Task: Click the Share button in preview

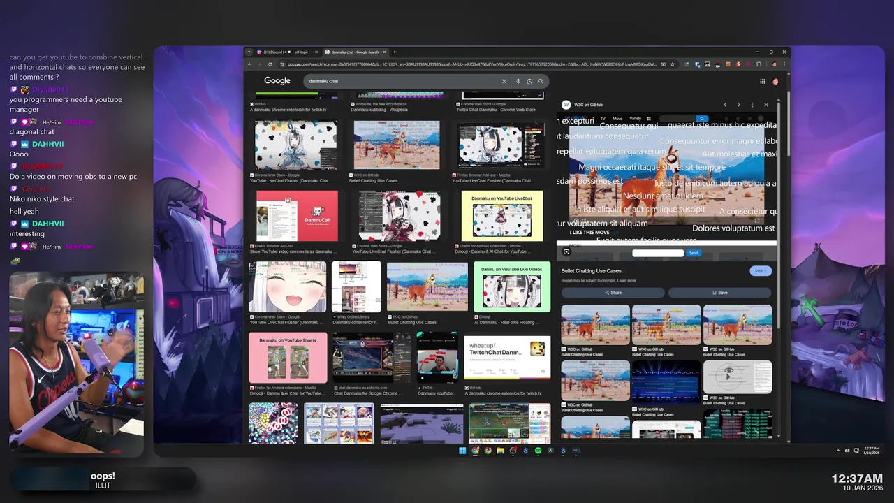Action: (x=613, y=293)
